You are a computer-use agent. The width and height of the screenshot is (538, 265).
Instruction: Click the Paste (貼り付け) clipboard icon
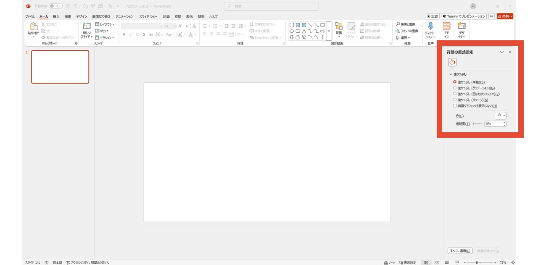tap(34, 26)
